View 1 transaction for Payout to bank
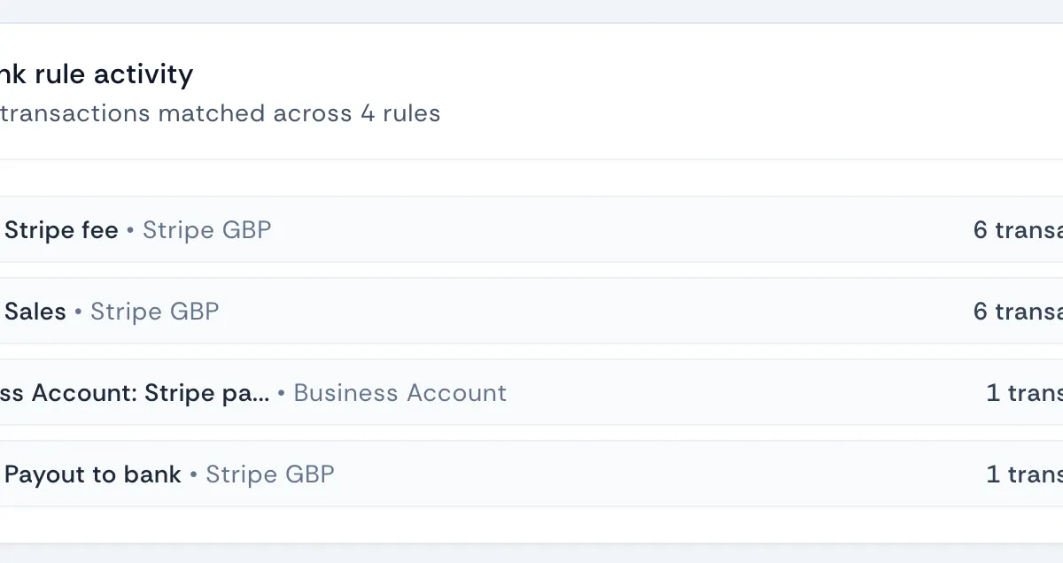The image size is (1063, 563). 1023,474
